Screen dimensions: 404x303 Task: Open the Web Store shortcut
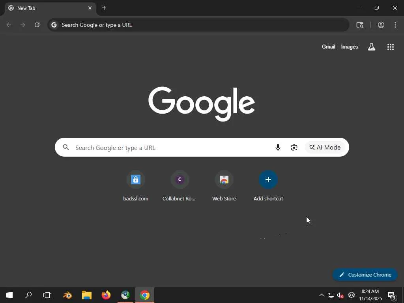(x=224, y=185)
